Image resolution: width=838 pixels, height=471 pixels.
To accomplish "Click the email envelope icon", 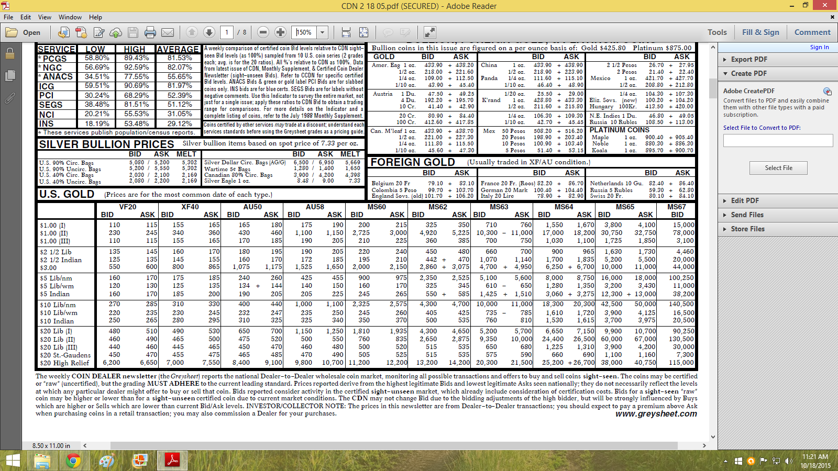I will (x=168, y=32).
